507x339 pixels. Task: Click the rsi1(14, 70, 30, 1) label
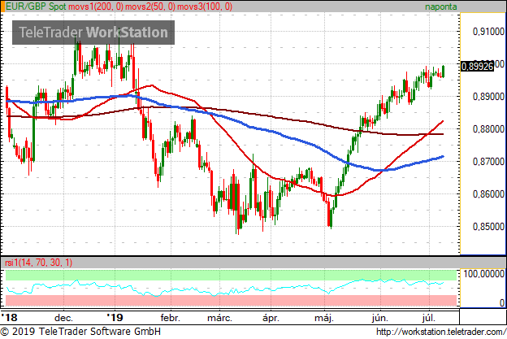[39, 263]
